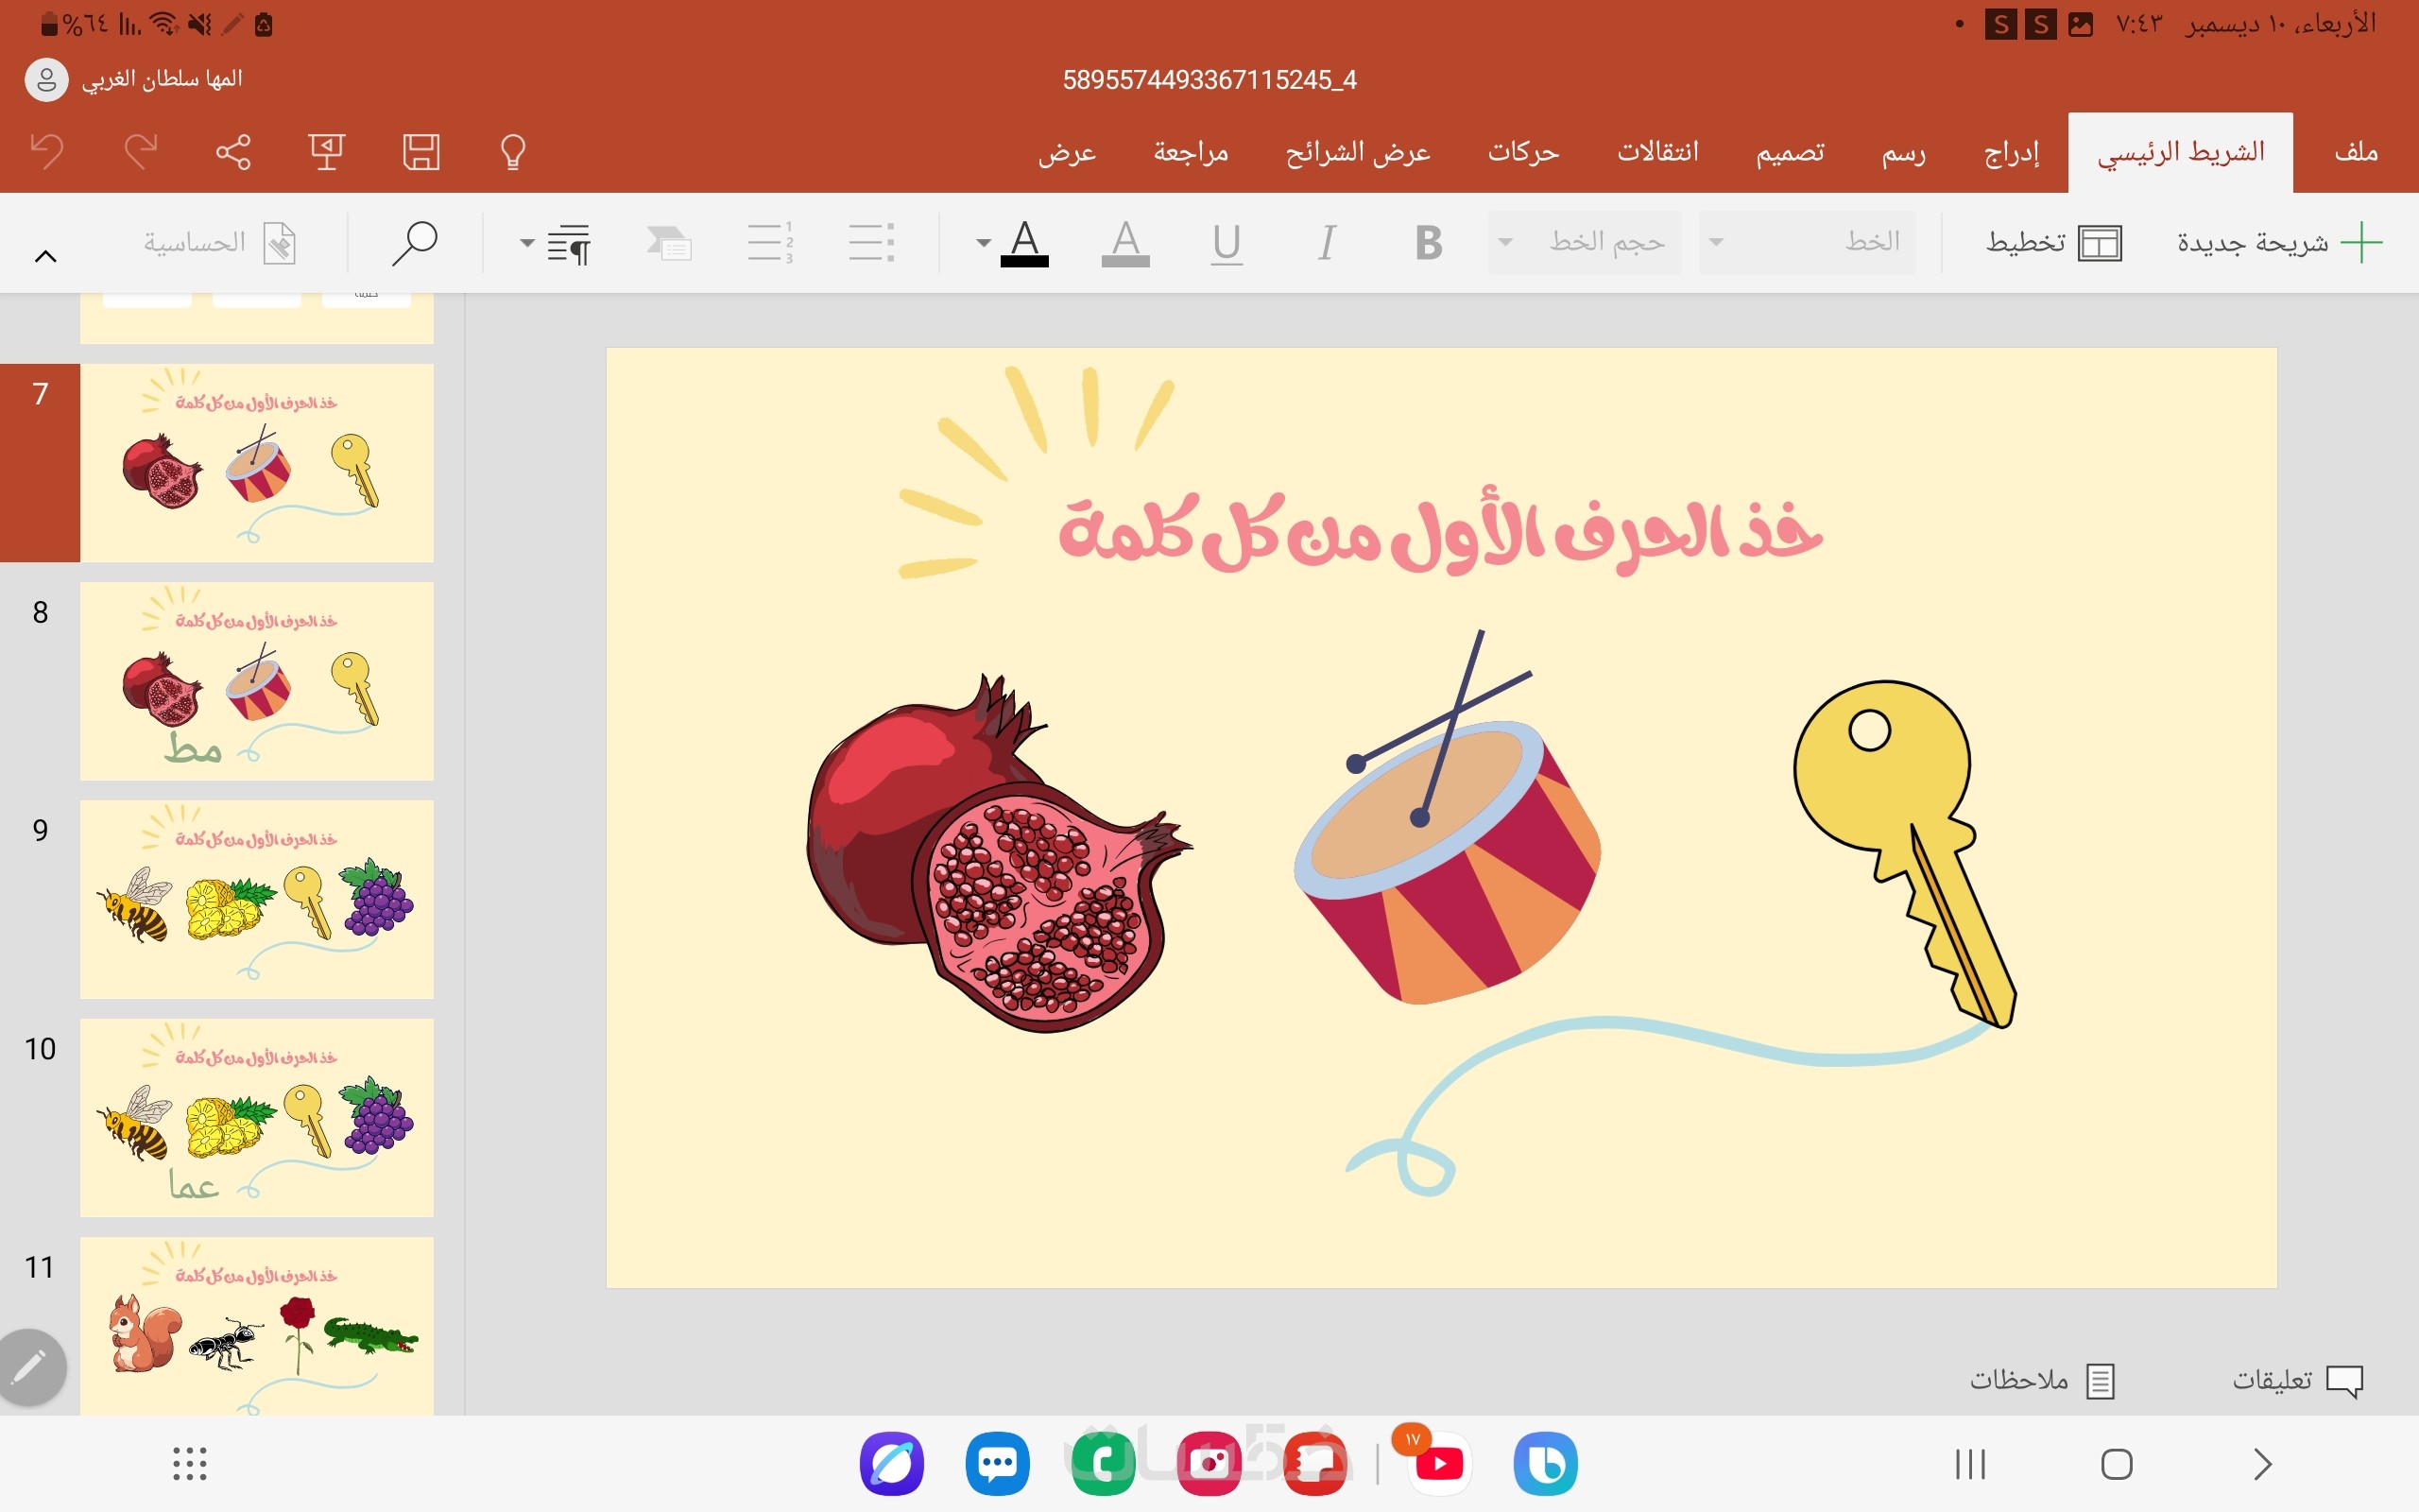Toggle Italic formatting
2419x1512 pixels.
1327,243
